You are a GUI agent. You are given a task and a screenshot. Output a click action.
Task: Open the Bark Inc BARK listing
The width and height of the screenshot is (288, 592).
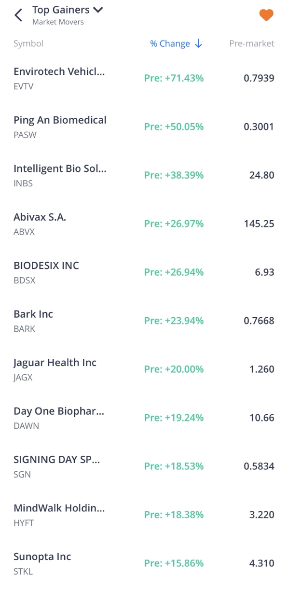click(144, 321)
